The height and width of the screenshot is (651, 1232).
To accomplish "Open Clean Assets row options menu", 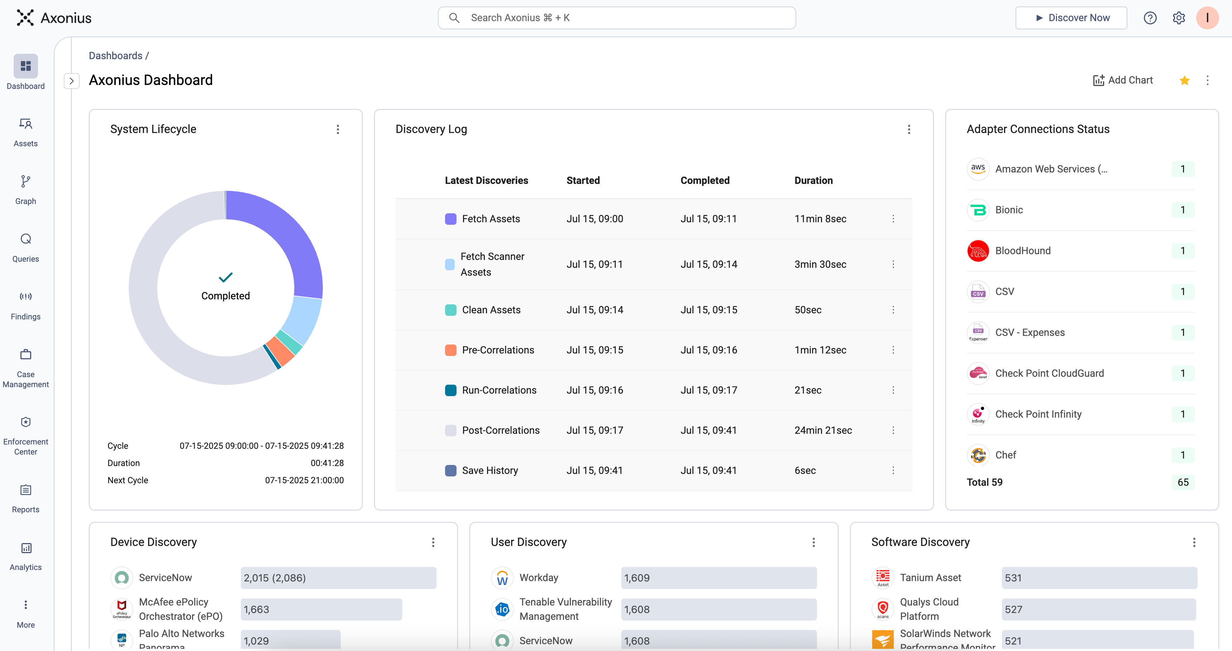I will click(893, 309).
